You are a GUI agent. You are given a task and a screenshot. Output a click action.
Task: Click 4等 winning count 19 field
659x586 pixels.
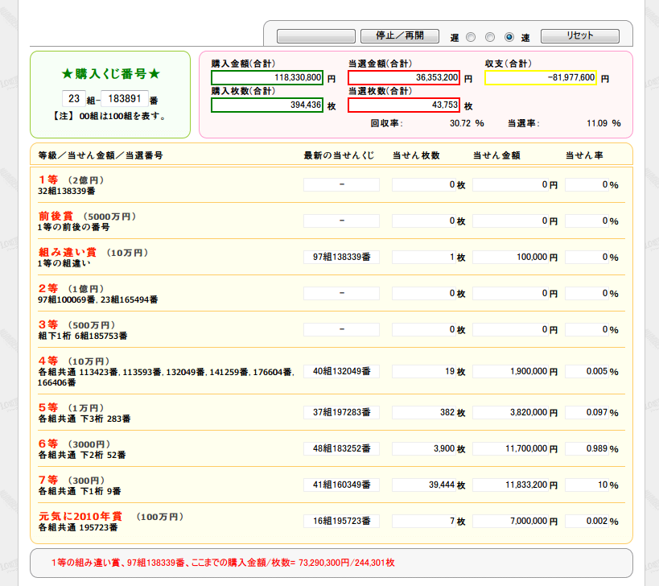(x=423, y=372)
